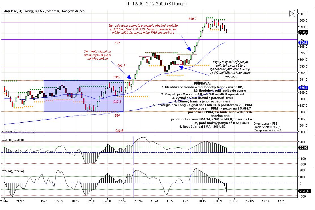This screenshot has height=210, width=315.
Task: Click the black 598,2 last price marker
Action: click(303, 32)
